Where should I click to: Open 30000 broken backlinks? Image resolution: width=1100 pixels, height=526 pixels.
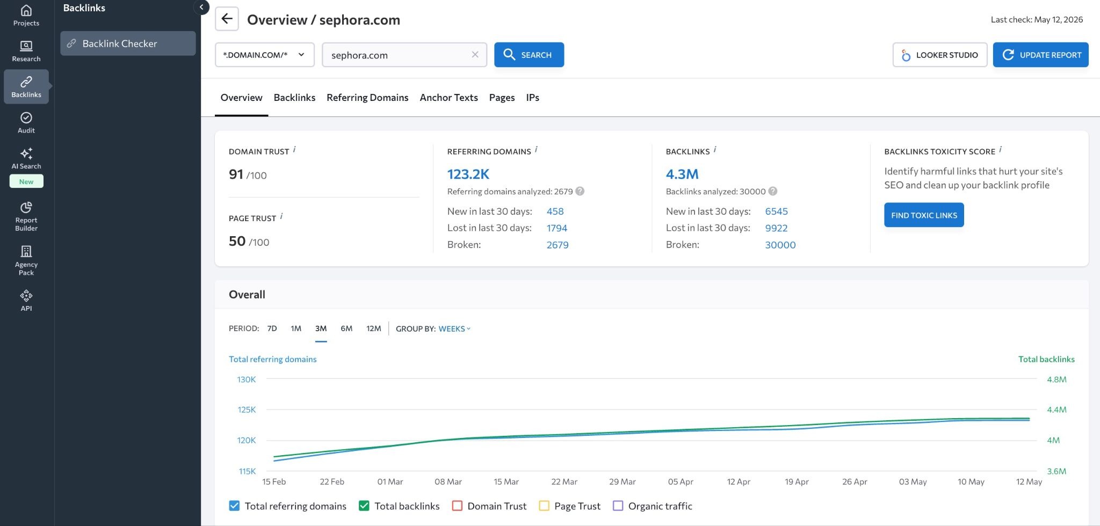780,245
